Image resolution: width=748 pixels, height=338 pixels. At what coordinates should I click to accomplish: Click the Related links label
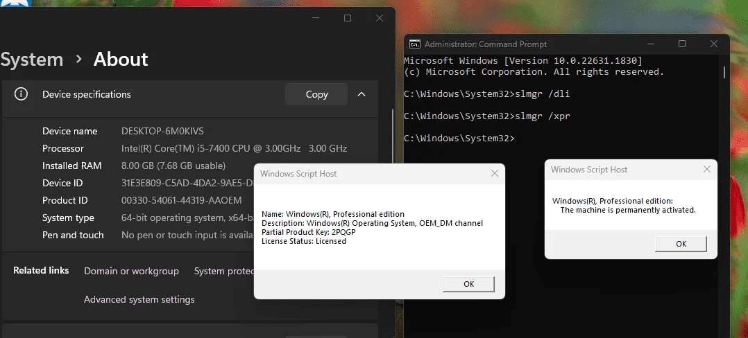pyautogui.click(x=41, y=270)
